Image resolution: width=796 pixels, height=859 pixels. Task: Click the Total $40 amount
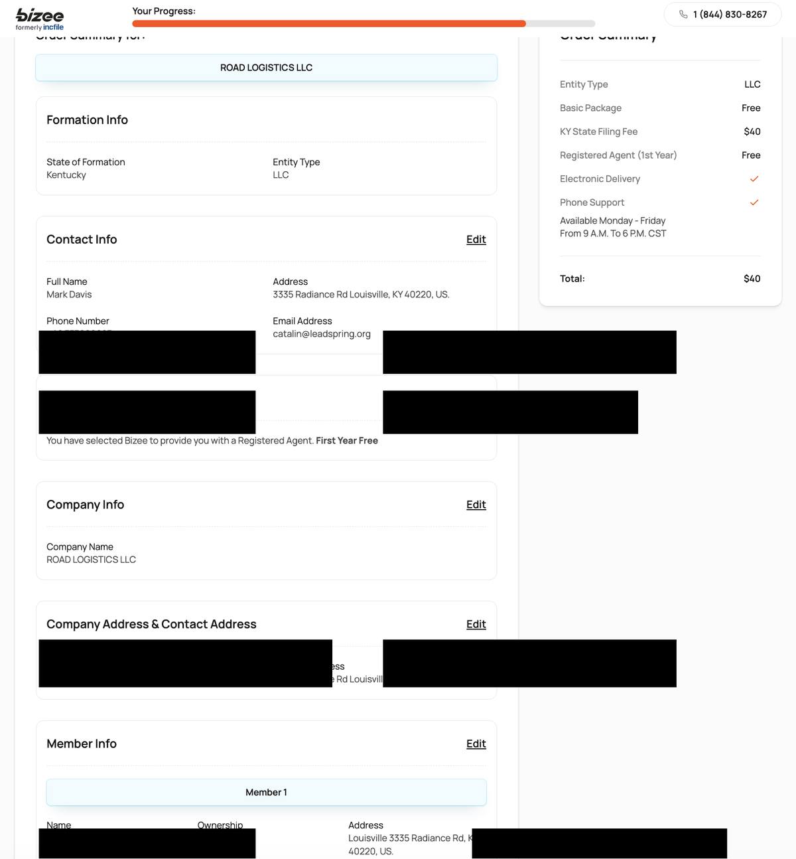[752, 279]
